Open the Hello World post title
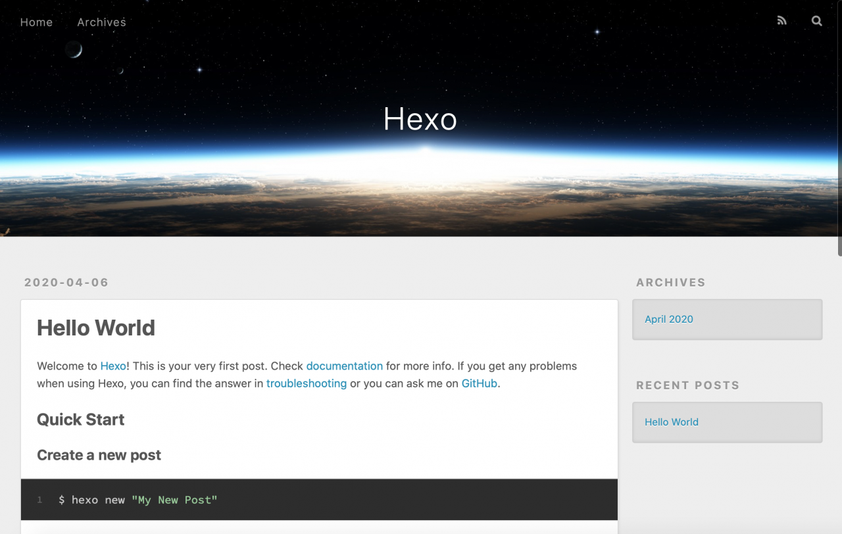The width and height of the screenshot is (842, 534). (96, 328)
